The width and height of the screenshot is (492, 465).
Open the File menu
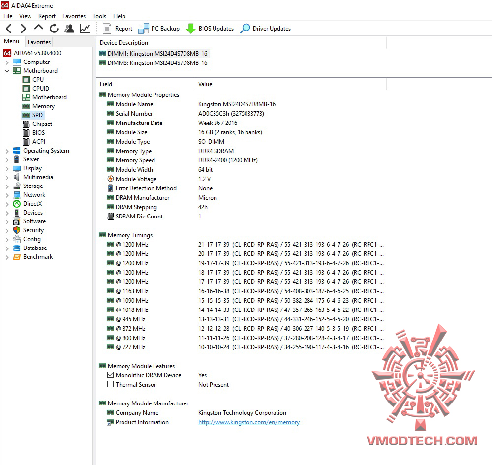(8, 16)
